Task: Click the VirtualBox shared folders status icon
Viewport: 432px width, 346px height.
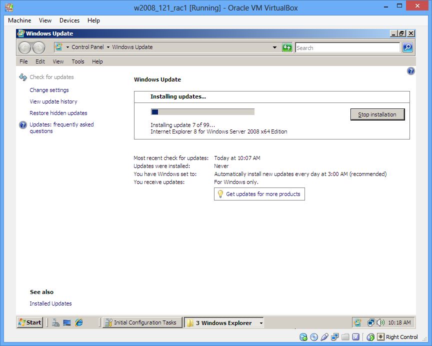Action: [345, 337]
